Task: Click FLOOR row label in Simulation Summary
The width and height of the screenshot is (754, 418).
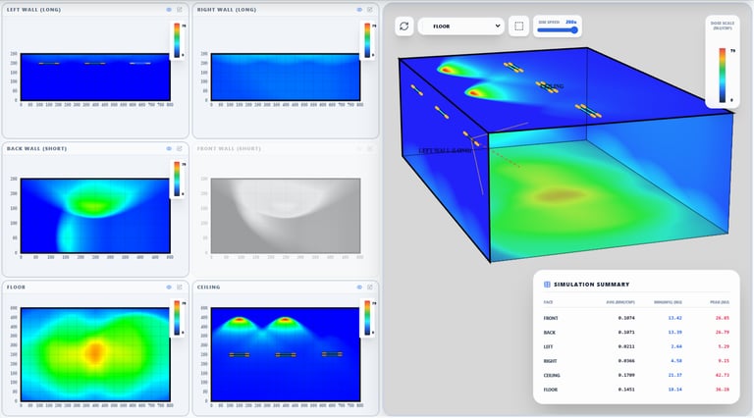Action: [x=551, y=390]
